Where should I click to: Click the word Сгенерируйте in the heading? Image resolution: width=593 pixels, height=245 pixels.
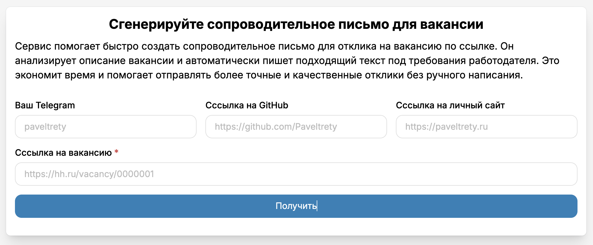(x=156, y=24)
